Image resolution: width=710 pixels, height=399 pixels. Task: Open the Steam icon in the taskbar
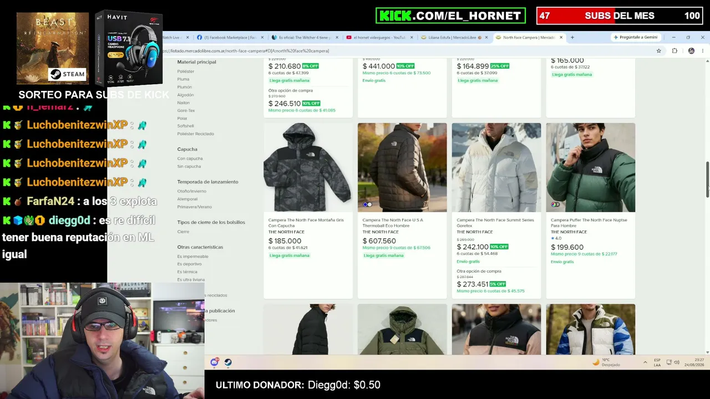[x=227, y=362]
